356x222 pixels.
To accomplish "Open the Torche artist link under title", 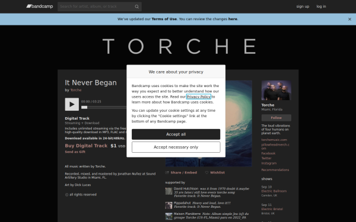I will [x=76, y=90].
